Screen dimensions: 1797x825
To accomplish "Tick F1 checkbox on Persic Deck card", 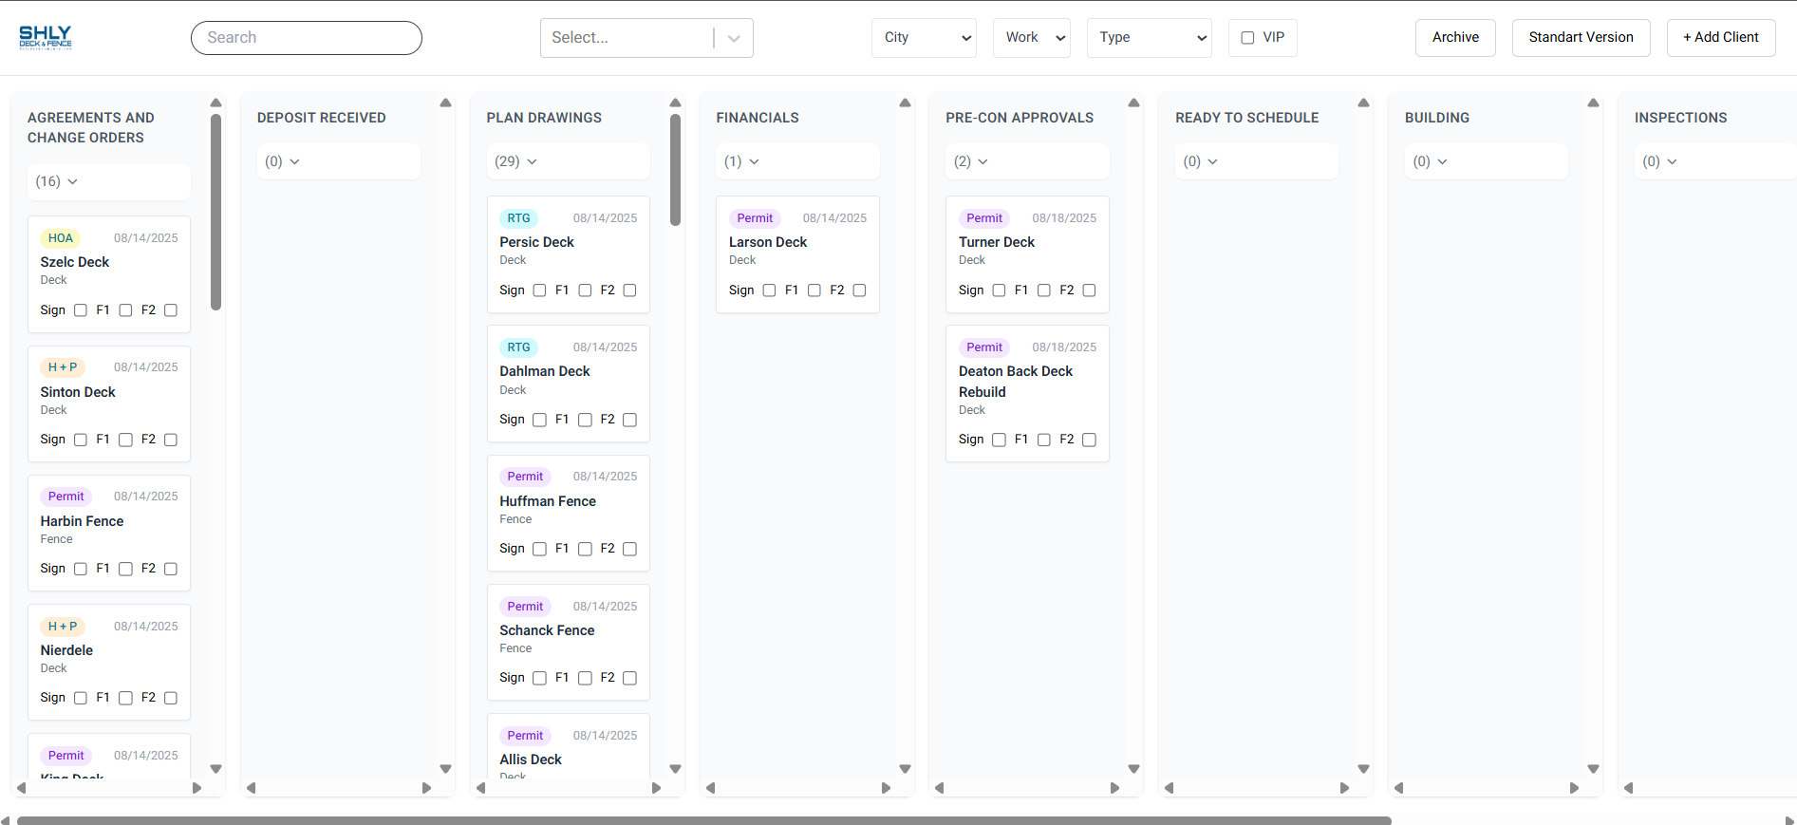I will (585, 291).
